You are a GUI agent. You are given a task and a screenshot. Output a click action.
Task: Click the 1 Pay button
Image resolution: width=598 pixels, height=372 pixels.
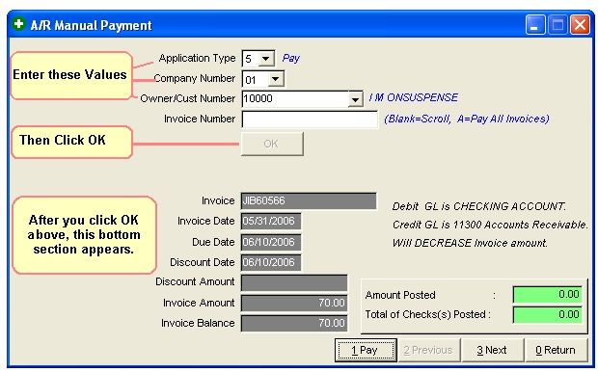coord(366,350)
